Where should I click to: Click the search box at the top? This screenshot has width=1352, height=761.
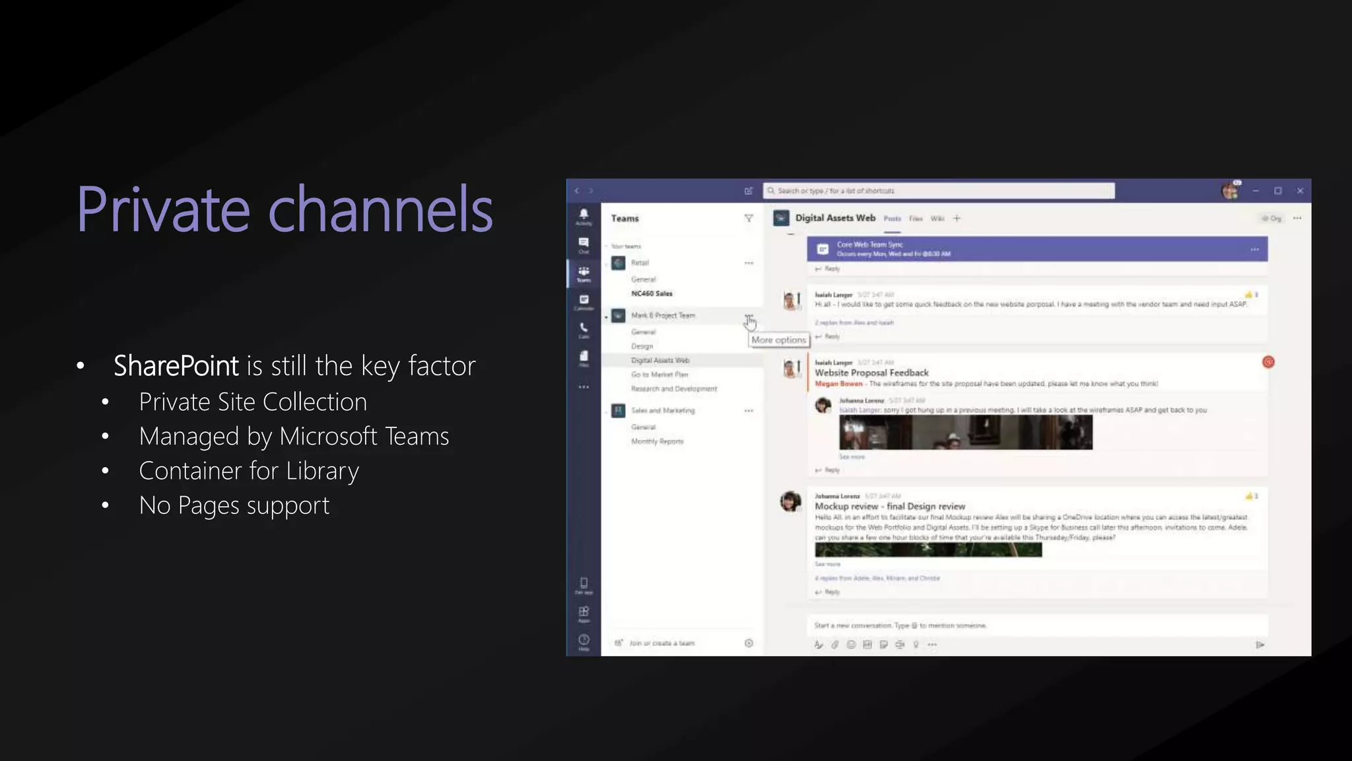[939, 191]
